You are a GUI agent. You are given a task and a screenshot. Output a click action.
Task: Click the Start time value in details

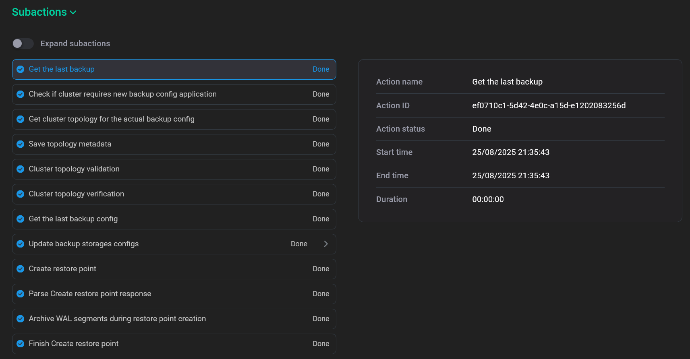tap(510, 152)
